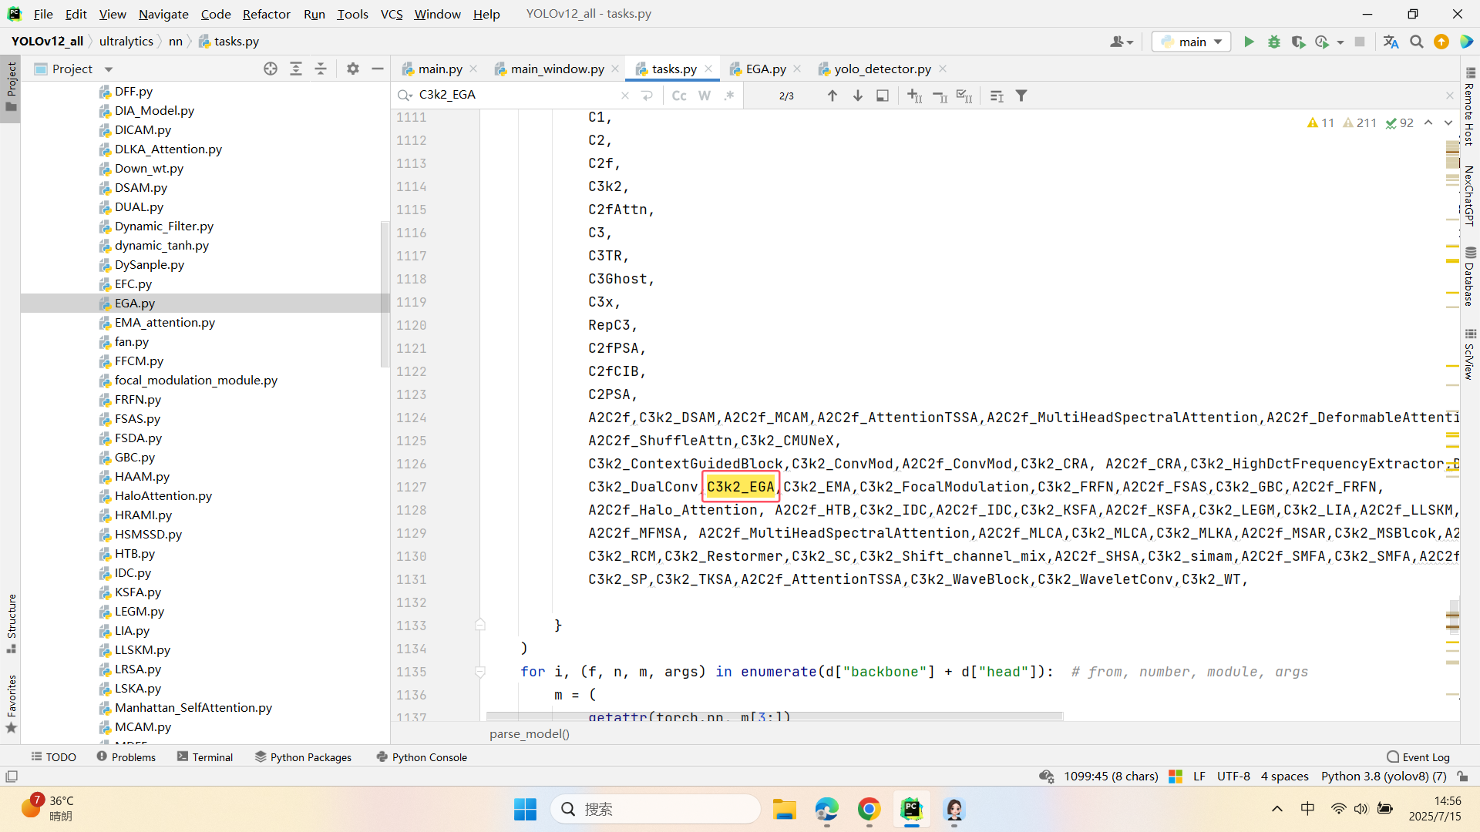
Task: Select opened file in Project tree
Action: (271, 69)
